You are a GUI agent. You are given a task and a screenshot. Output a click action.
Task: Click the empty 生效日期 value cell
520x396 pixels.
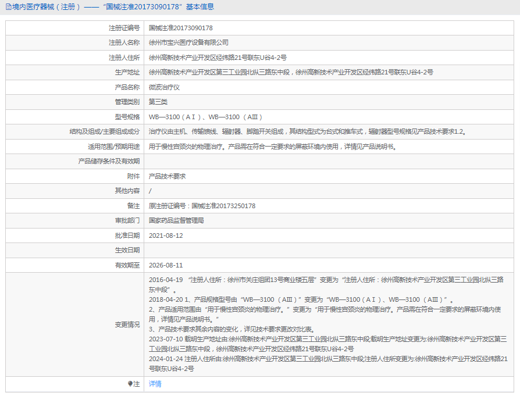[x=329, y=250]
